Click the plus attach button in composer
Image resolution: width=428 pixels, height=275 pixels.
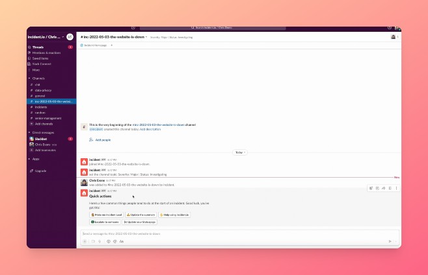click(85, 241)
